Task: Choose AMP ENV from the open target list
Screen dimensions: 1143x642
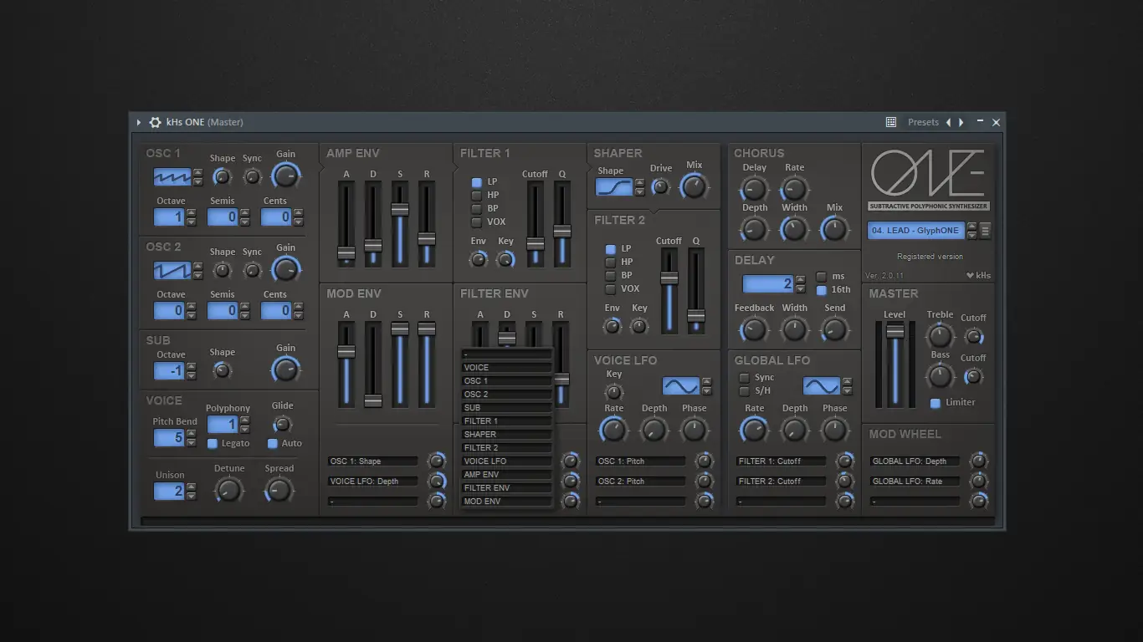Action: tap(507, 475)
